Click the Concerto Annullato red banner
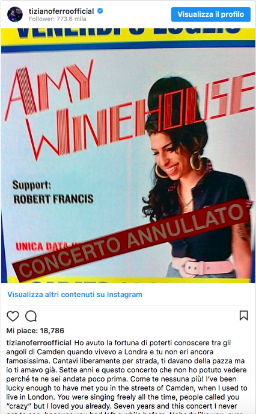 tap(132, 240)
